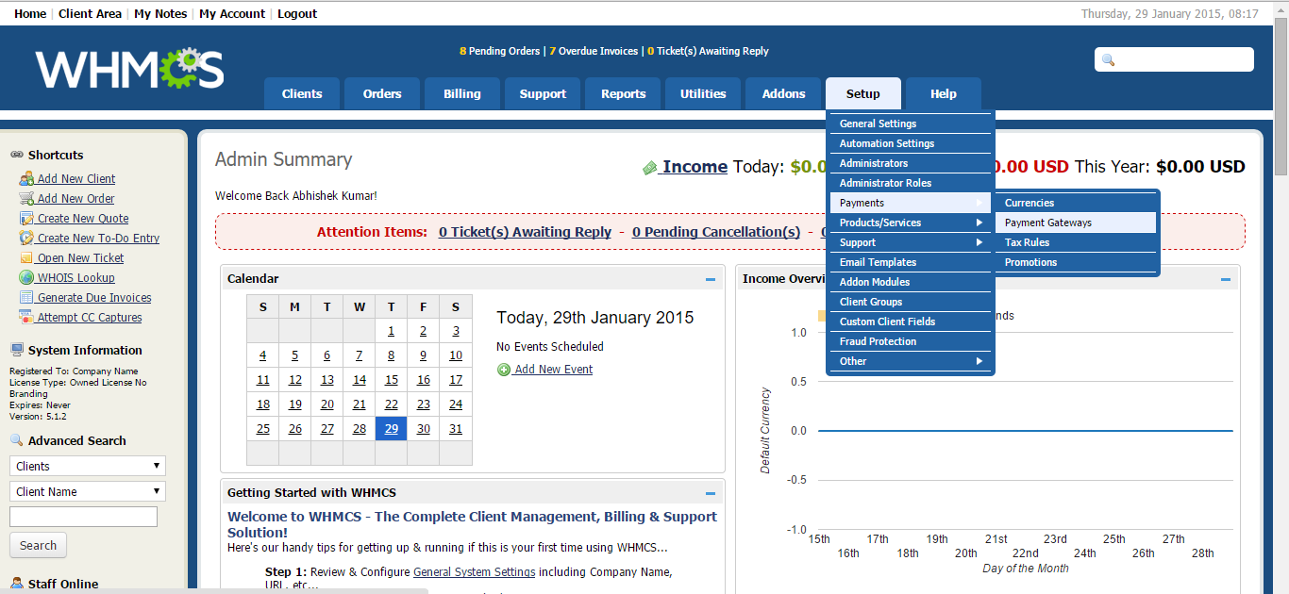Open the Help tab

(943, 93)
